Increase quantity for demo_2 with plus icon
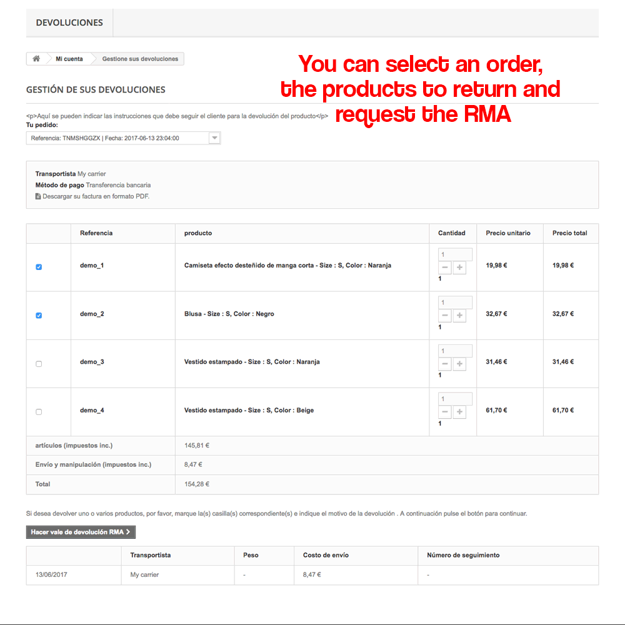 point(459,316)
